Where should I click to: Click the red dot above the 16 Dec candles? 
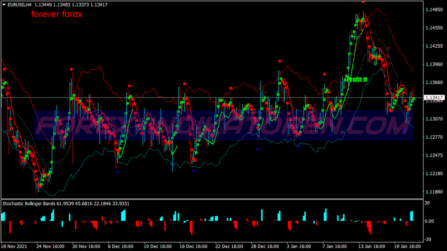(185, 84)
